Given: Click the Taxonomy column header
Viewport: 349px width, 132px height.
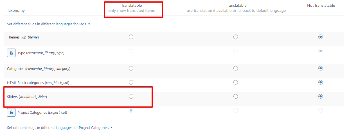Looking at the screenshot, I should (16, 11).
